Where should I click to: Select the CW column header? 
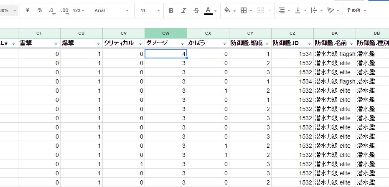[x=165, y=33]
